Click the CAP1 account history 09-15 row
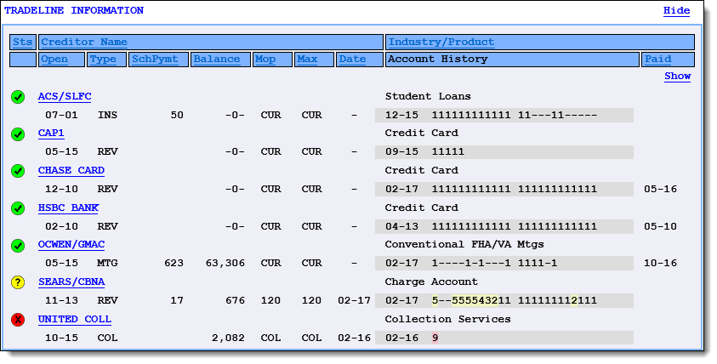This screenshot has height=364, width=717. click(x=504, y=152)
